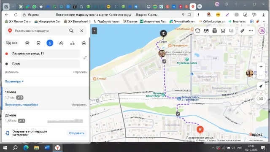Open the three-dots more menu on map toolbar
Viewport: 270px width, 152px height.
(251, 31)
